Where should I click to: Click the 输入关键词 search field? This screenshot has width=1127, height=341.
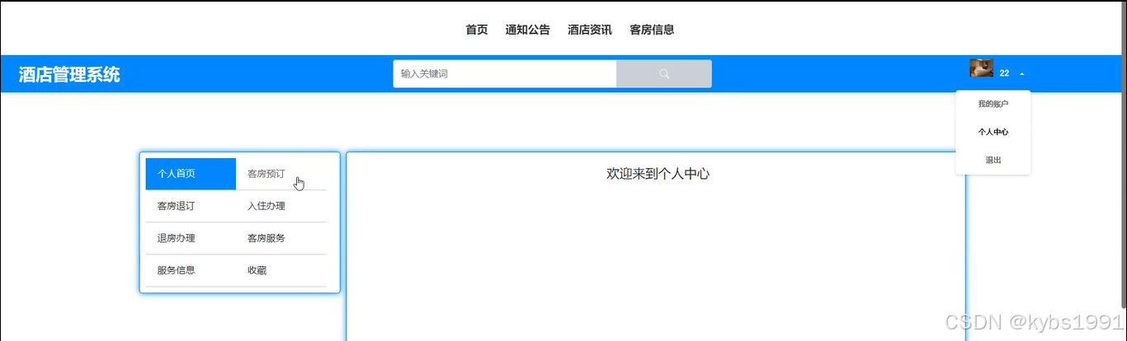tap(505, 74)
